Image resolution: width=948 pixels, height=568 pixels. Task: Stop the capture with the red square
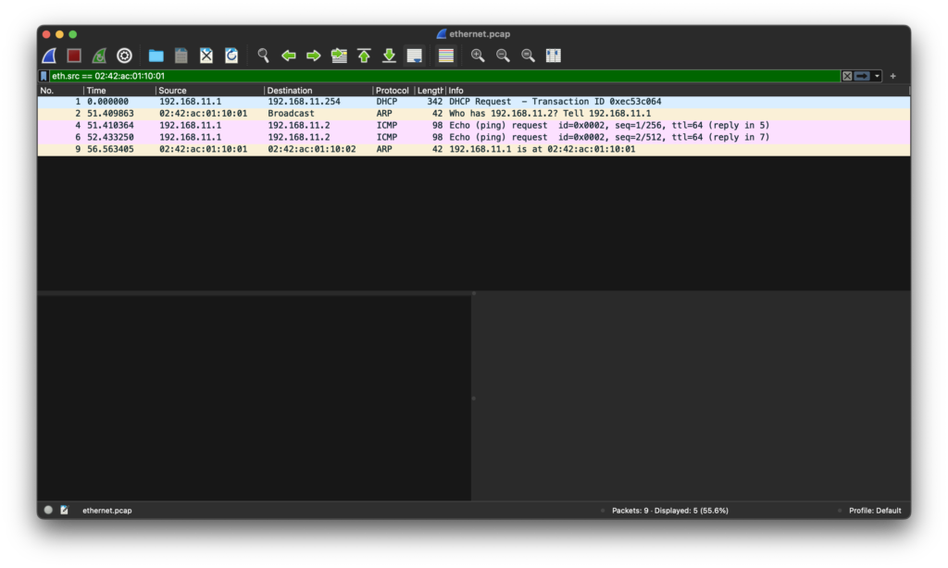pos(74,56)
